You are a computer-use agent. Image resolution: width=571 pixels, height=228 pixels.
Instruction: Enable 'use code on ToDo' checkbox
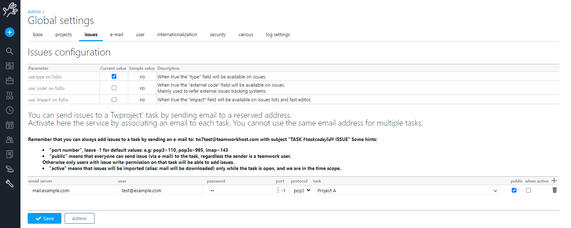coord(114,88)
